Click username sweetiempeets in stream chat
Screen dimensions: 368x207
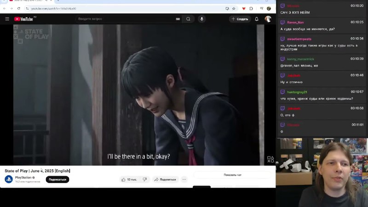tap(299, 39)
